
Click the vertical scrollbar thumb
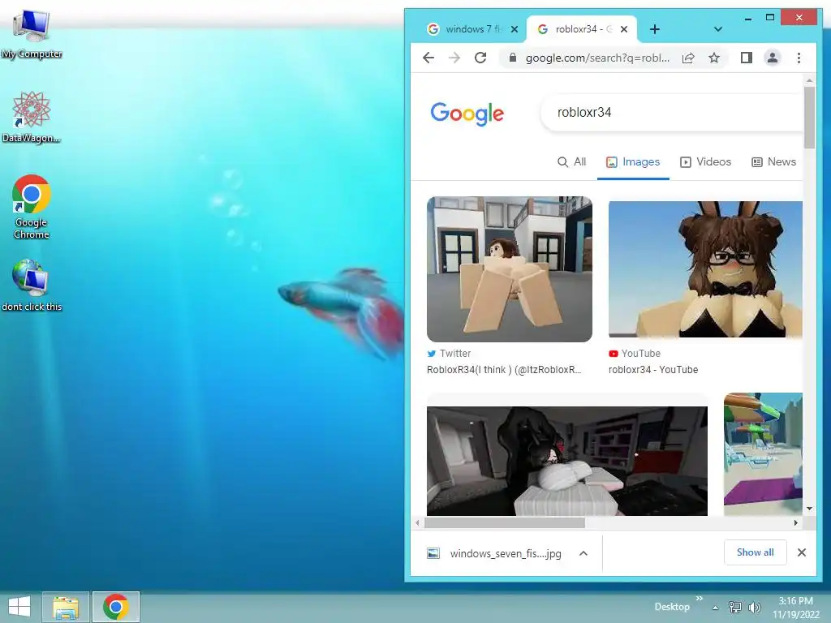point(809,117)
